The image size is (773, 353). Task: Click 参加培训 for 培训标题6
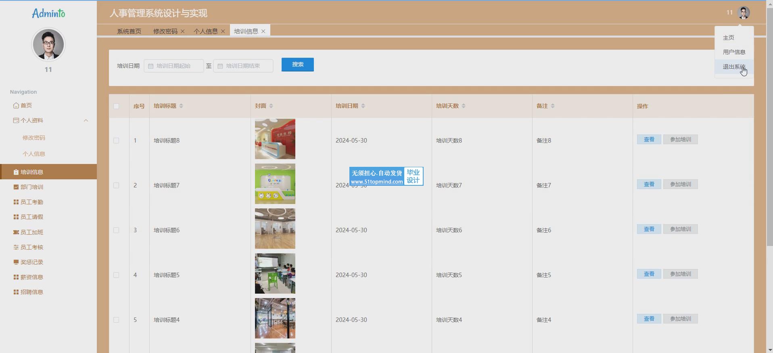point(681,229)
